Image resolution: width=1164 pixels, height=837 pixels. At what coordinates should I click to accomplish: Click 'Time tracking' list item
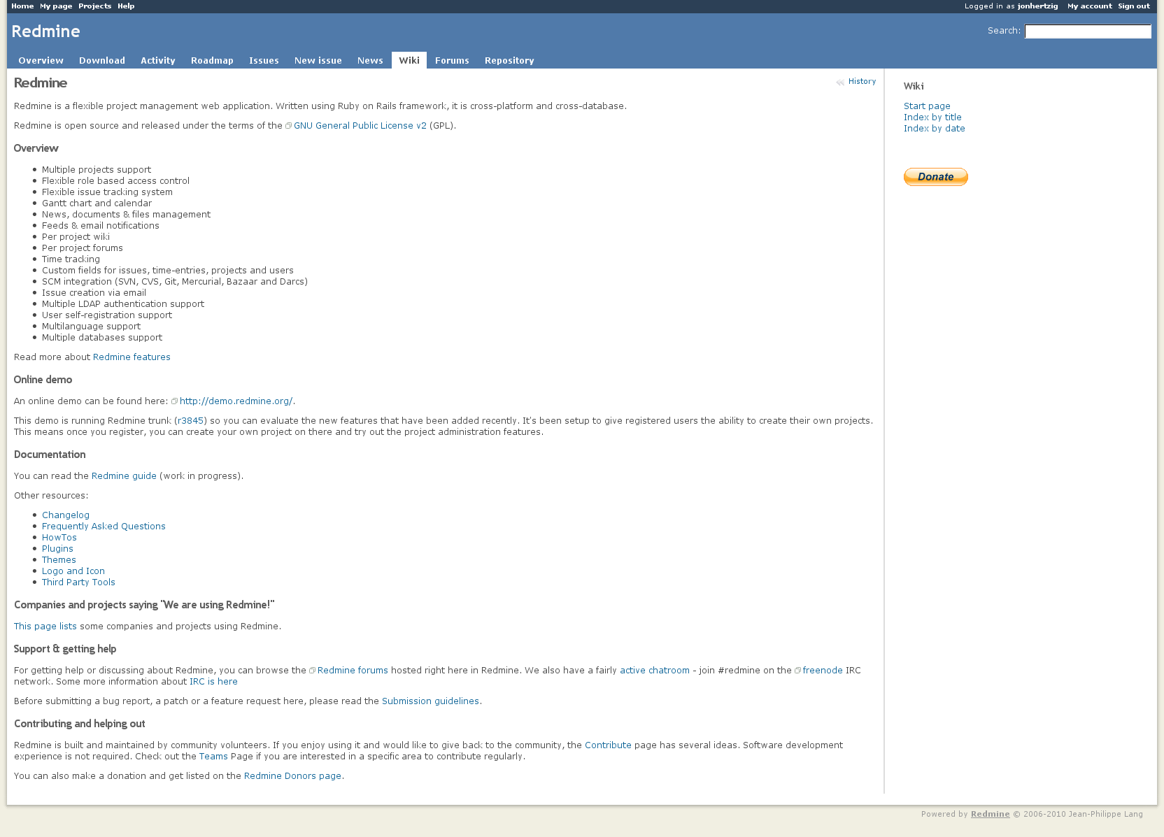(71, 259)
